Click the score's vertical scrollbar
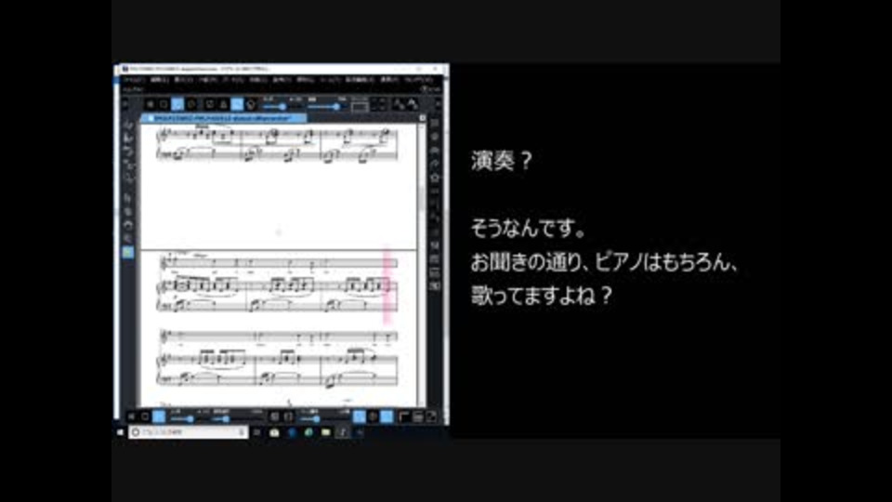The image size is (892, 502). pos(422,265)
